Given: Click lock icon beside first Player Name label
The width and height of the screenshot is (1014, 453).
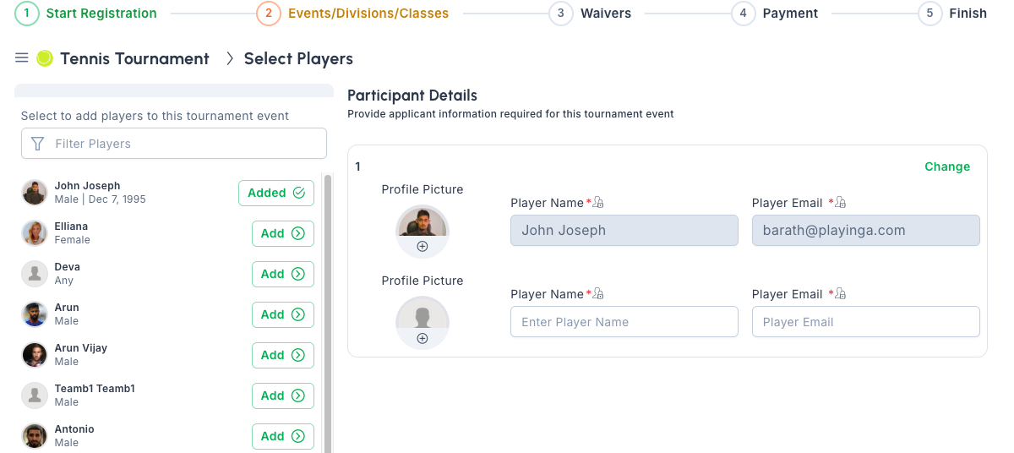Looking at the screenshot, I should tap(598, 203).
